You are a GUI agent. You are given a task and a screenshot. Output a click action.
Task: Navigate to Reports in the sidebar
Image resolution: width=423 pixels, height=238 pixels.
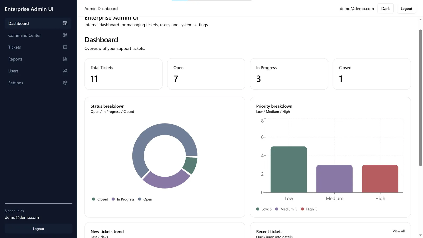click(x=38, y=59)
